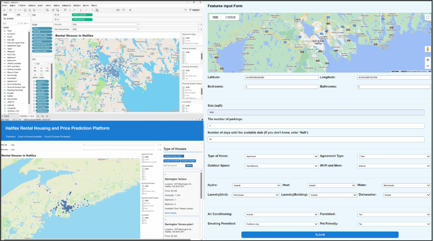Image resolution: width=434 pixels, height=241 pixels.
Task: Click the new worksheet icon in Tableau's bottom bar
Action: 38,116
